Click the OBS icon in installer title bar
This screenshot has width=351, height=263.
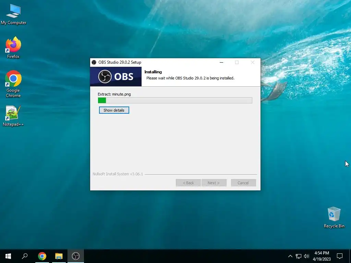(94, 62)
